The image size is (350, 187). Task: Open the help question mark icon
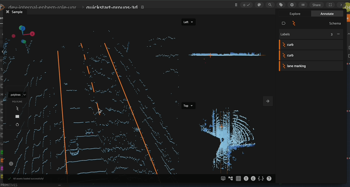pyautogui.click(x=269, y=179)
